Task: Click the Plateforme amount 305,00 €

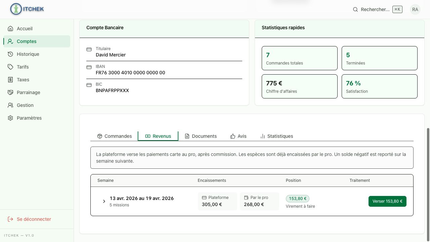Action: (x=212, y=204)
